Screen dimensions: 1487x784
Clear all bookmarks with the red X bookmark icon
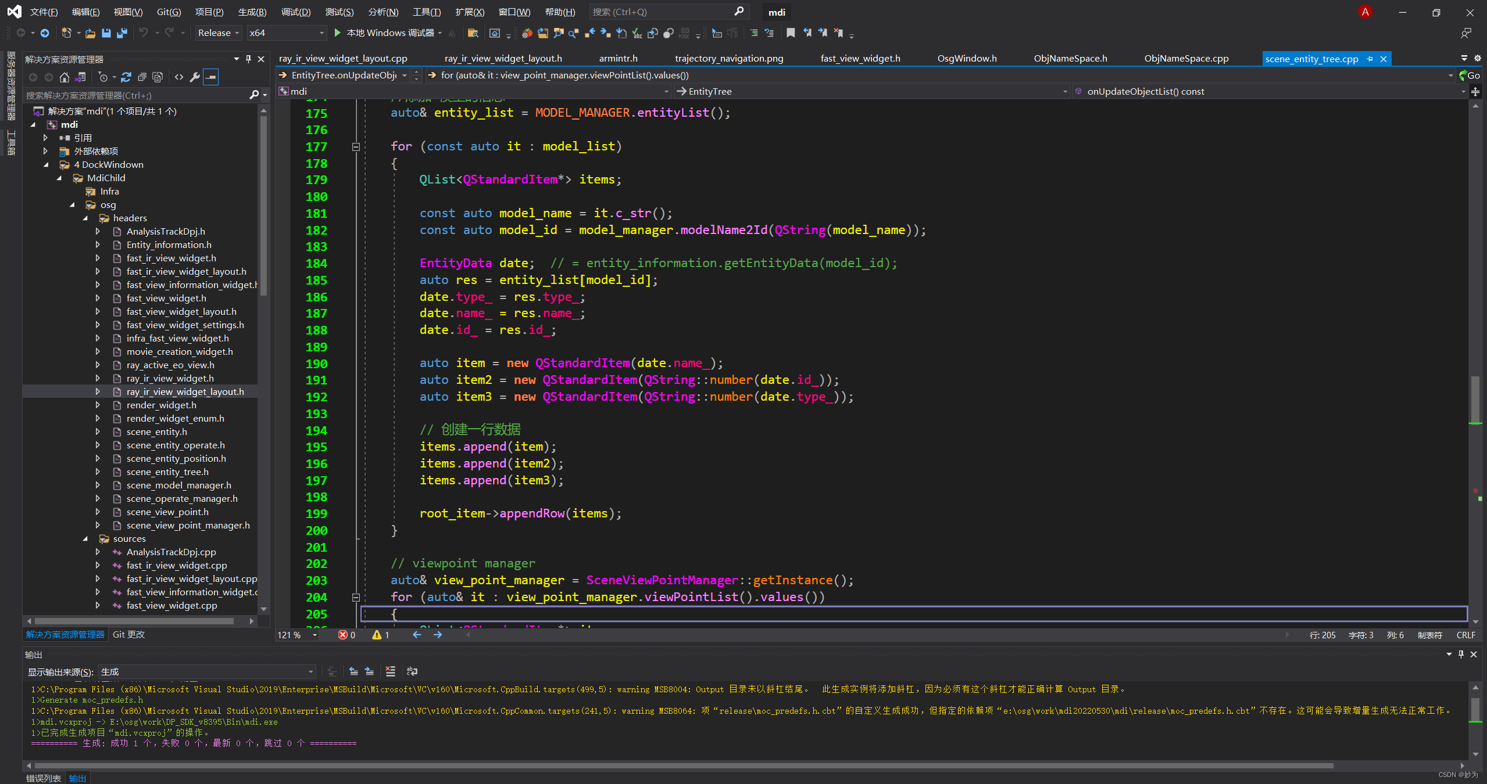(x=838, y=33)
